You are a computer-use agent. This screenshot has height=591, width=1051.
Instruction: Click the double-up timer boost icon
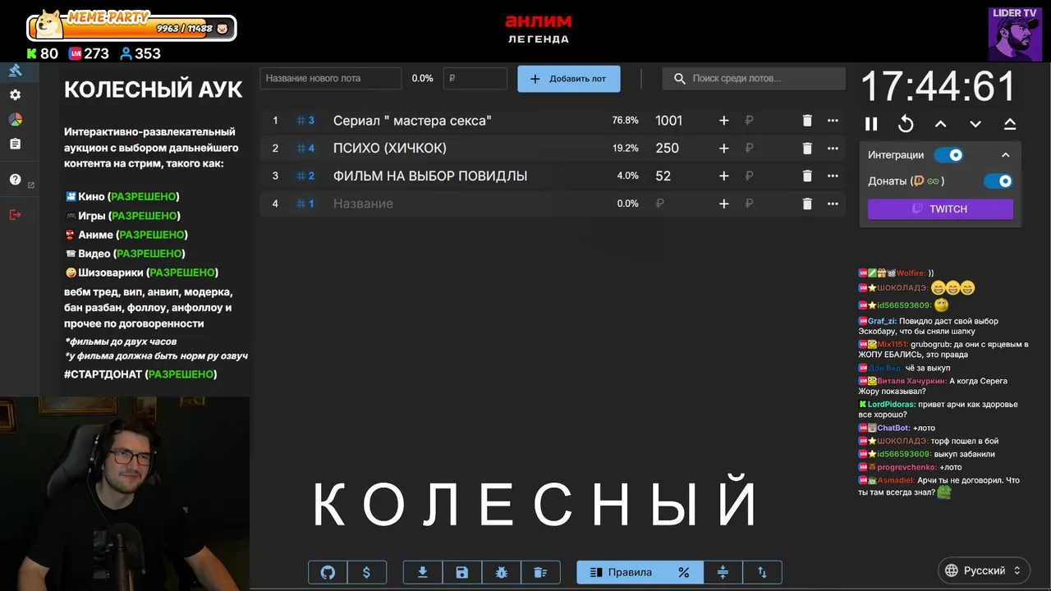coord(1010,124)
